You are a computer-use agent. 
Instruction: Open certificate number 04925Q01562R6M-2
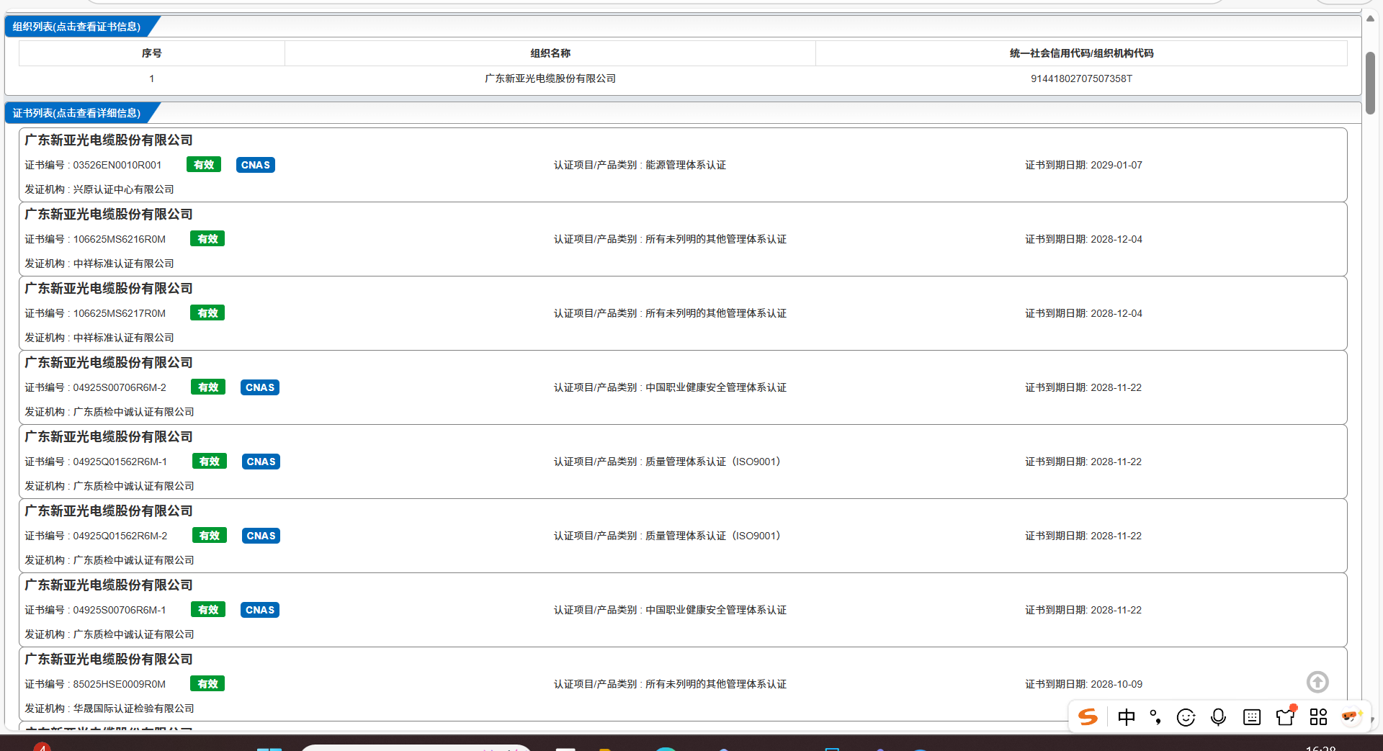click(120, 536)
